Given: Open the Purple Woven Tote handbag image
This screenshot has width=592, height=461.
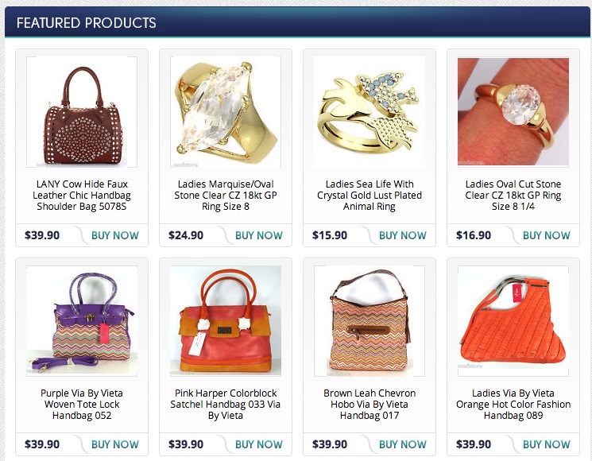Looking at the screenshot, I should tap(82, 321).
